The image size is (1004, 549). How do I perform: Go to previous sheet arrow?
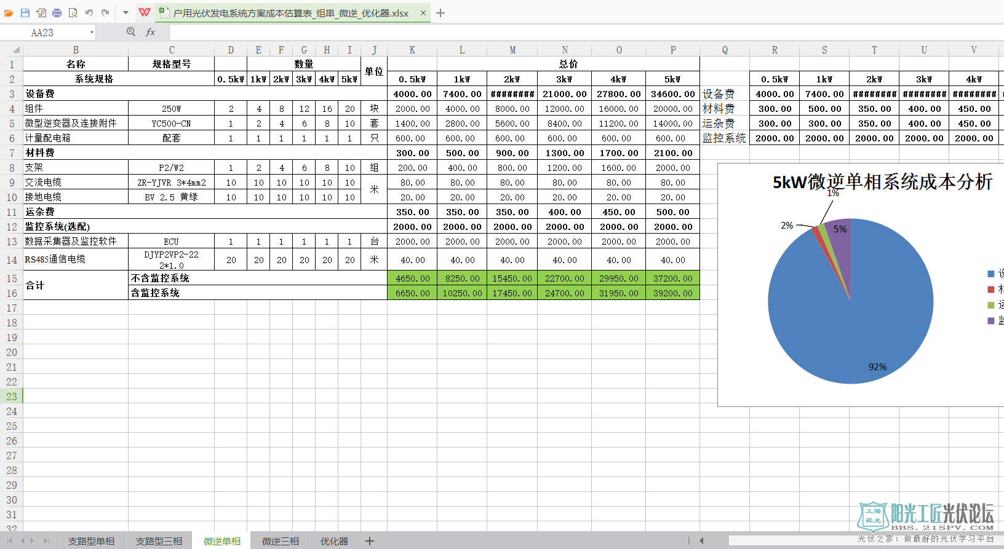(x=22, y=541)
